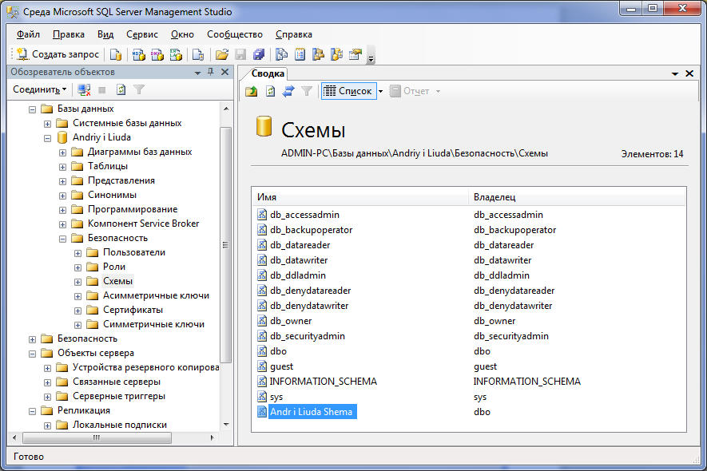The width and height of the screenshot is (707, 471).
Task: Open the main toolbar options arrow
Action: tap(371, 55)
